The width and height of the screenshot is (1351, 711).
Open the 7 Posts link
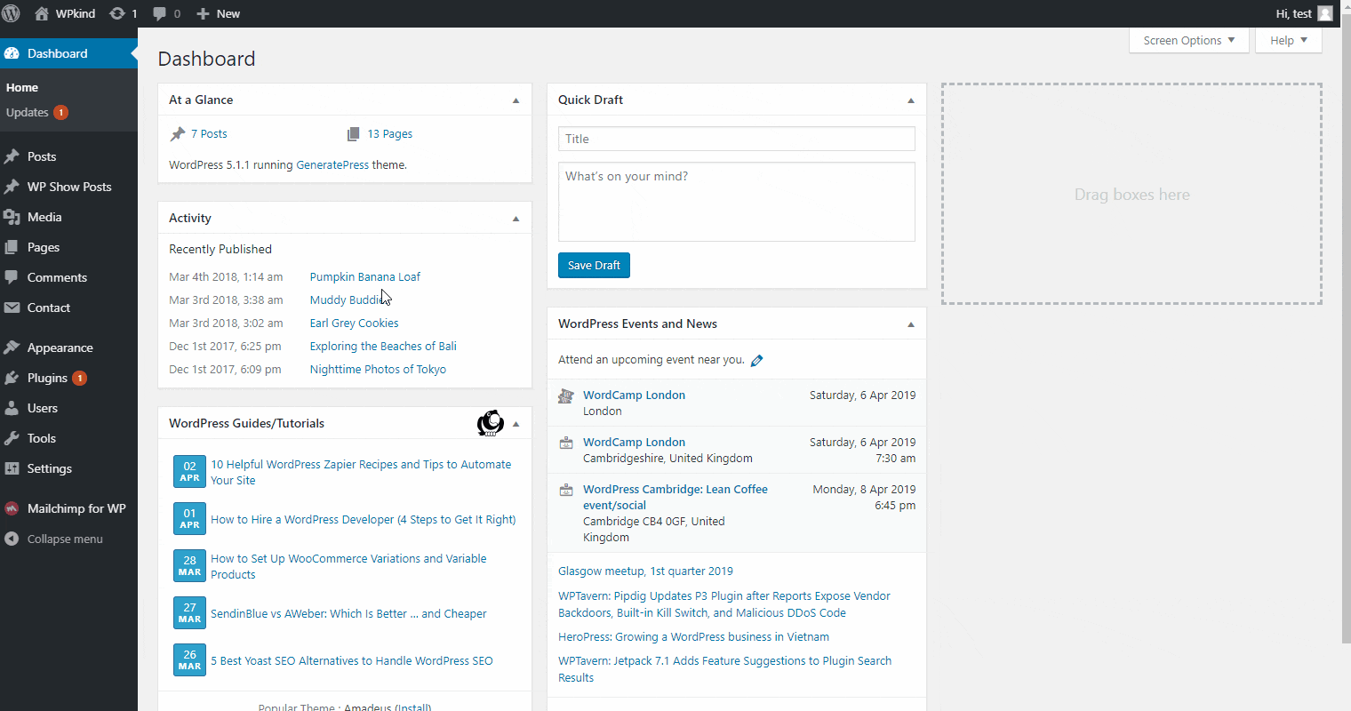pyautogui.click(x=209, y=134)
